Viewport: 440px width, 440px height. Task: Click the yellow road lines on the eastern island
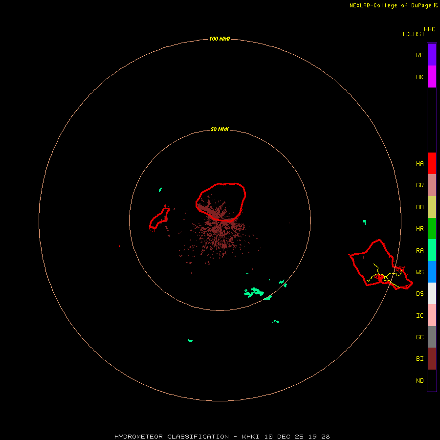[x=384, y=276]
